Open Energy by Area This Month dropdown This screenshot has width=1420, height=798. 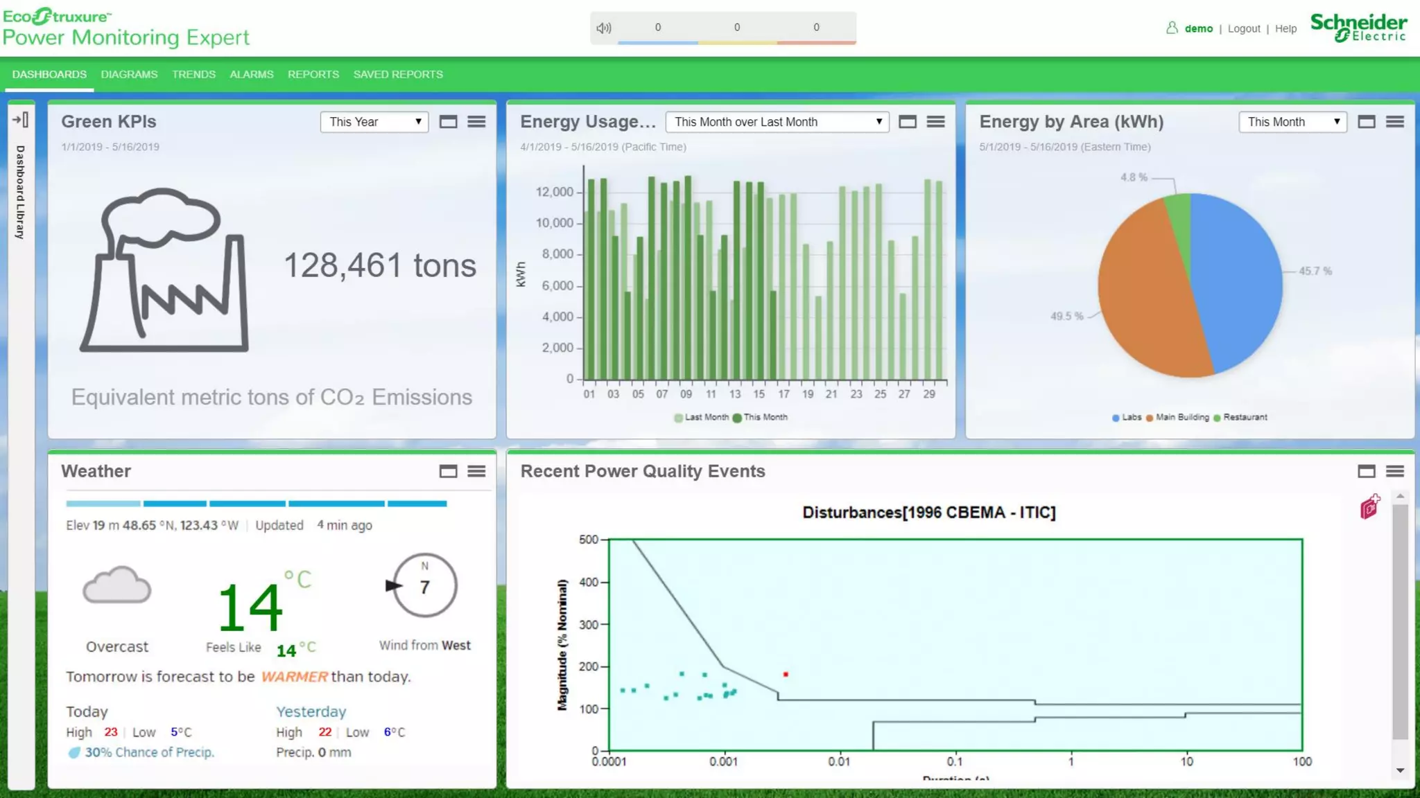pos(1292,122)
